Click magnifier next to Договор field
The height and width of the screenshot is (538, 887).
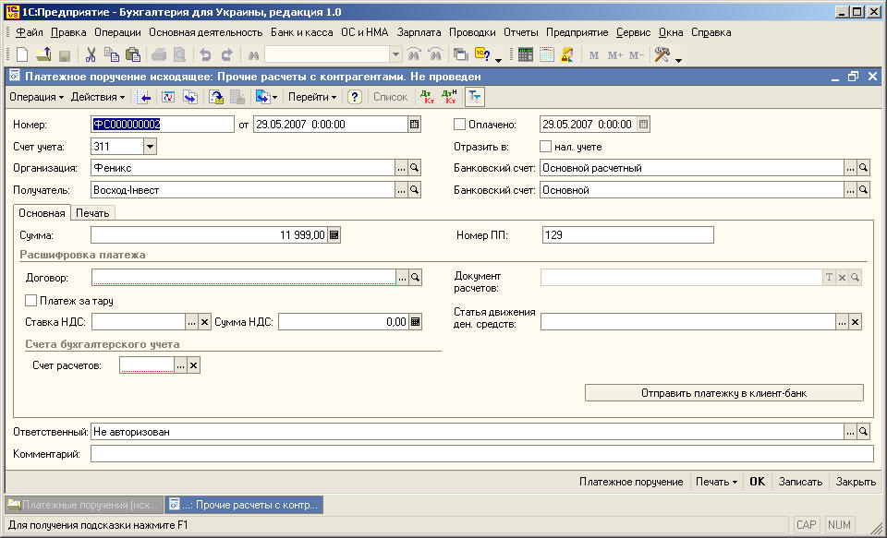(416, 278)
